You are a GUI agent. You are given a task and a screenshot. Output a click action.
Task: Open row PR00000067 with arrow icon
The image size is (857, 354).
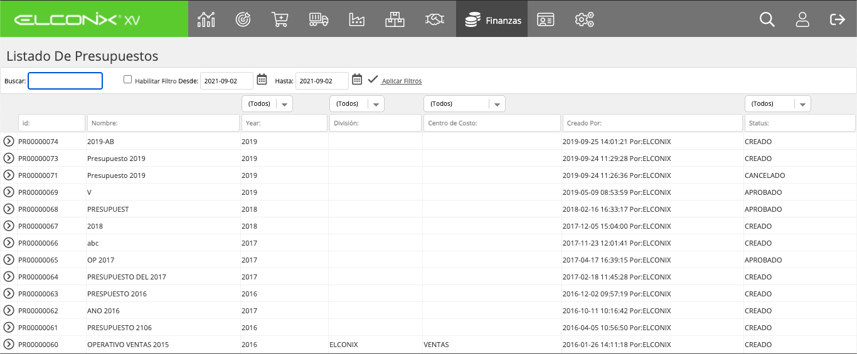[9, 226]
